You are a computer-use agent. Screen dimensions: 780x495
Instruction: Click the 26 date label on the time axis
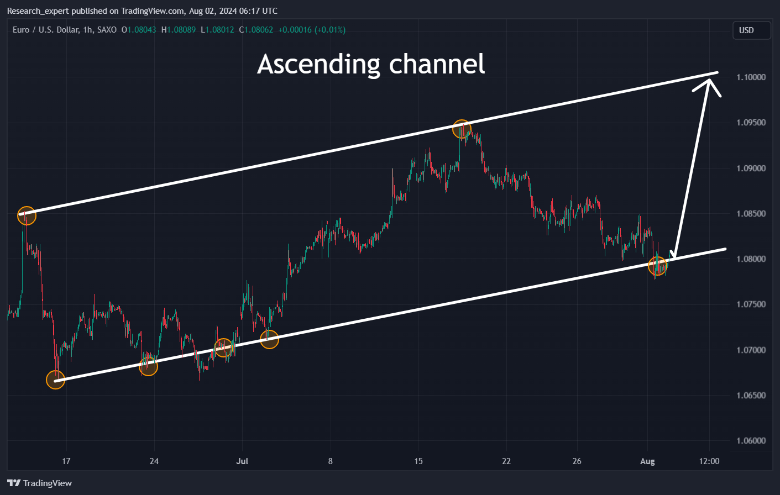pos(577,461)
